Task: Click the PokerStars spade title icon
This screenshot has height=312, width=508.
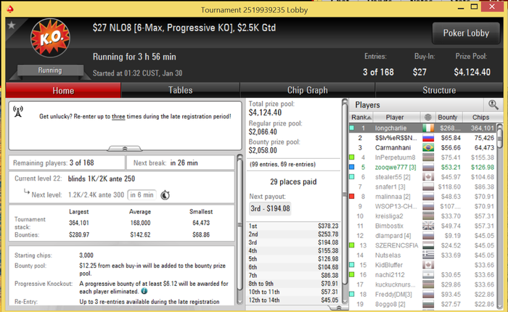Action: (10, 9)
